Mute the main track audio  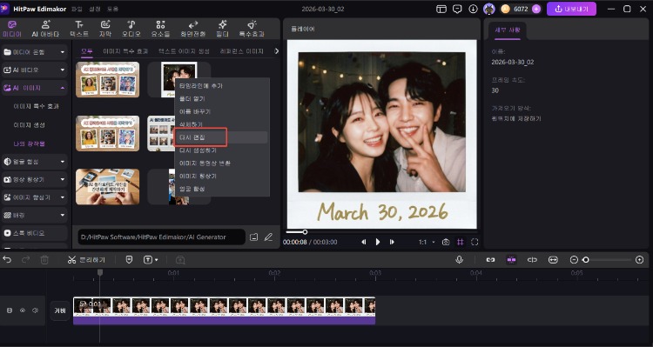[36, 310]
